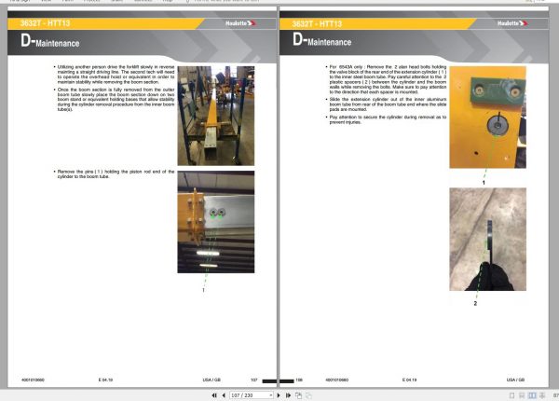Click the previous view icon
Viewport: 559px width, 401px height.
(298, 395)
